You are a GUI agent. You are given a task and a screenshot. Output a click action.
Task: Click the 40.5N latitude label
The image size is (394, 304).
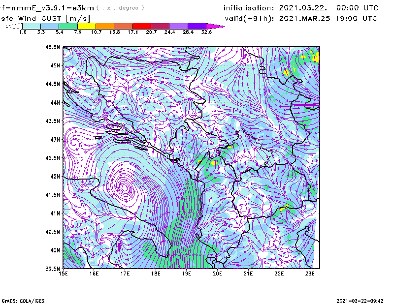[x=53, y=232]
